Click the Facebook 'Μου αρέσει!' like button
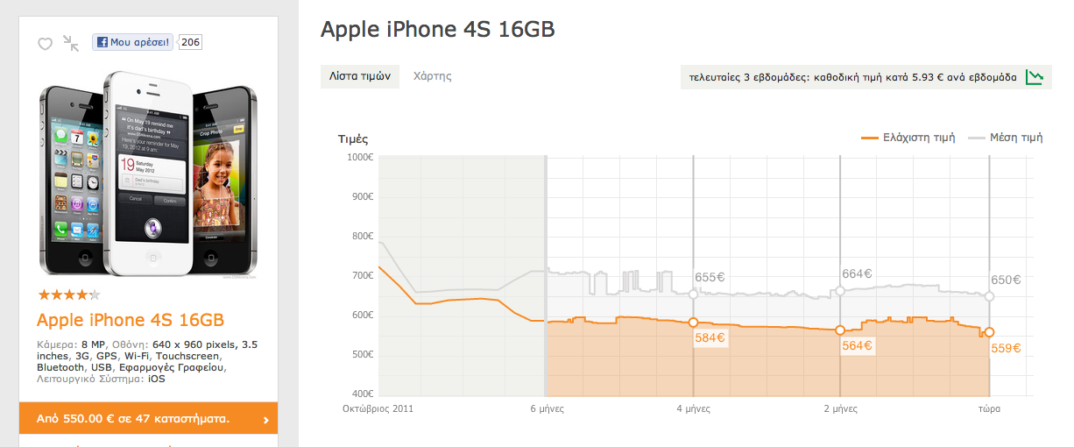The height and width of the screenshot is (447, 1074). tap(133, 42)
